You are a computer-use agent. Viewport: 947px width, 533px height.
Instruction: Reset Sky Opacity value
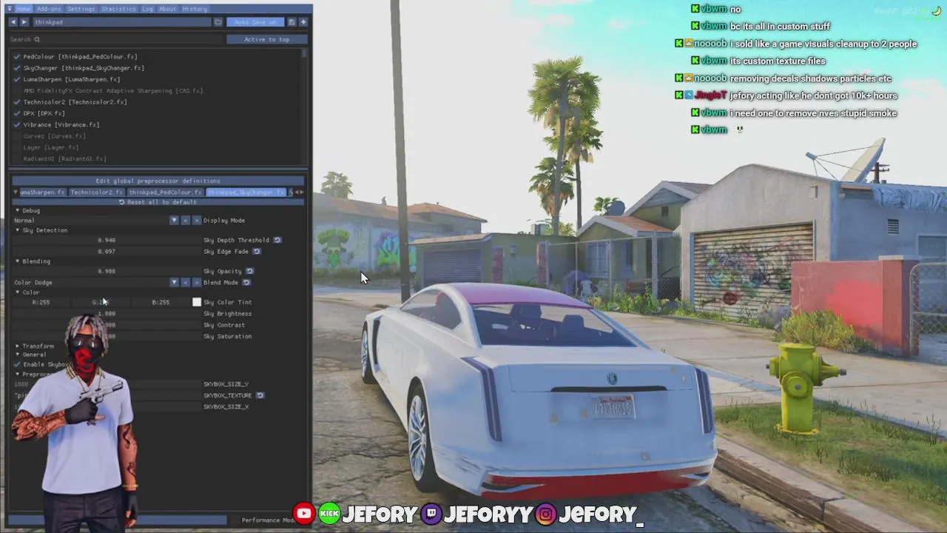(x=249, y=271)
